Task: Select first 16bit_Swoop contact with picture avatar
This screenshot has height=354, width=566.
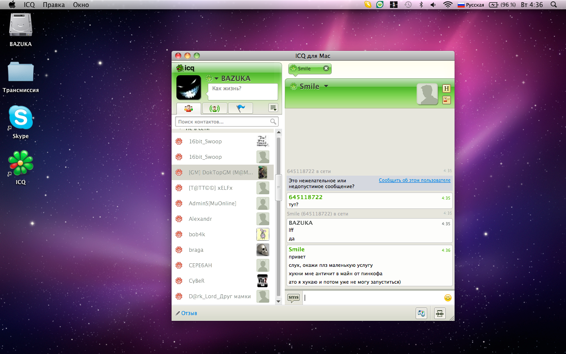Action: pyautogui.click(x=223, y=142)
